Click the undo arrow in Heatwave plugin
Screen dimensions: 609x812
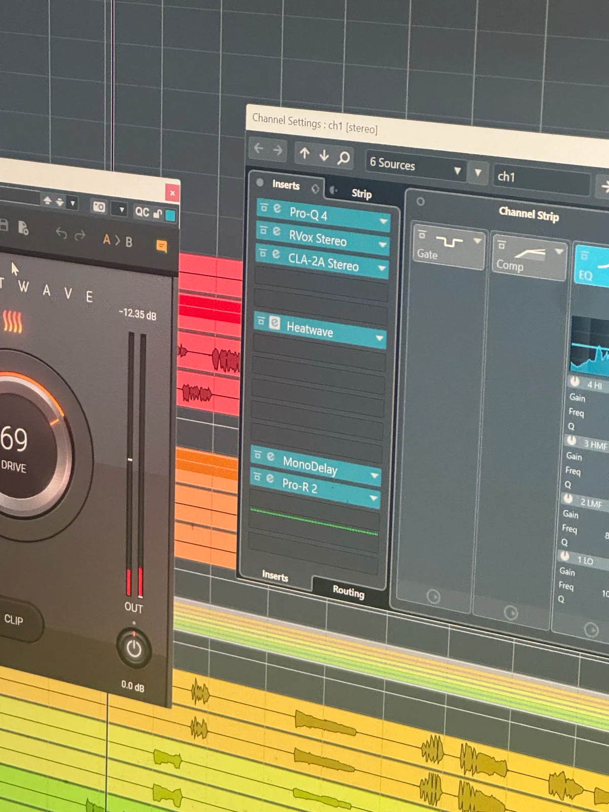click(61, 233)
